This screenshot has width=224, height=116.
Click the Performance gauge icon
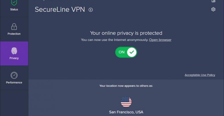[x=14, y=75]
